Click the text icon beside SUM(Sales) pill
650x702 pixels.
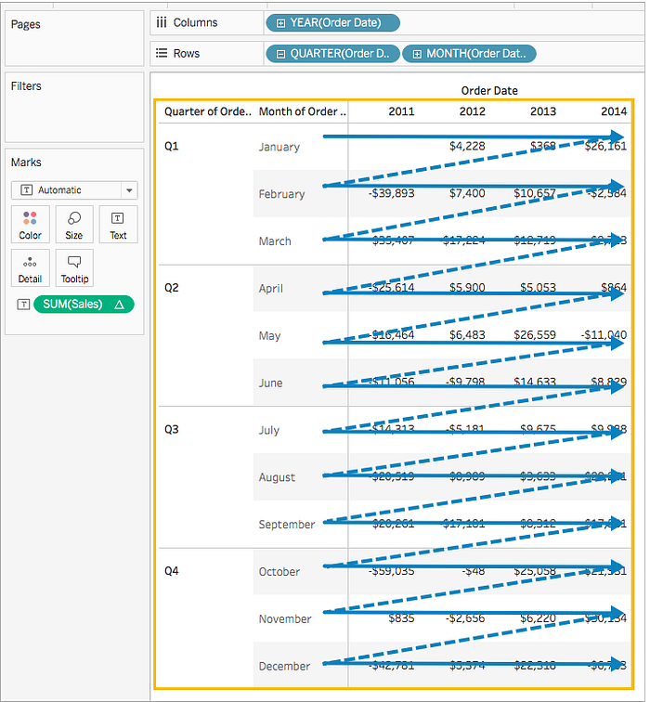click(x=23, y=305)
